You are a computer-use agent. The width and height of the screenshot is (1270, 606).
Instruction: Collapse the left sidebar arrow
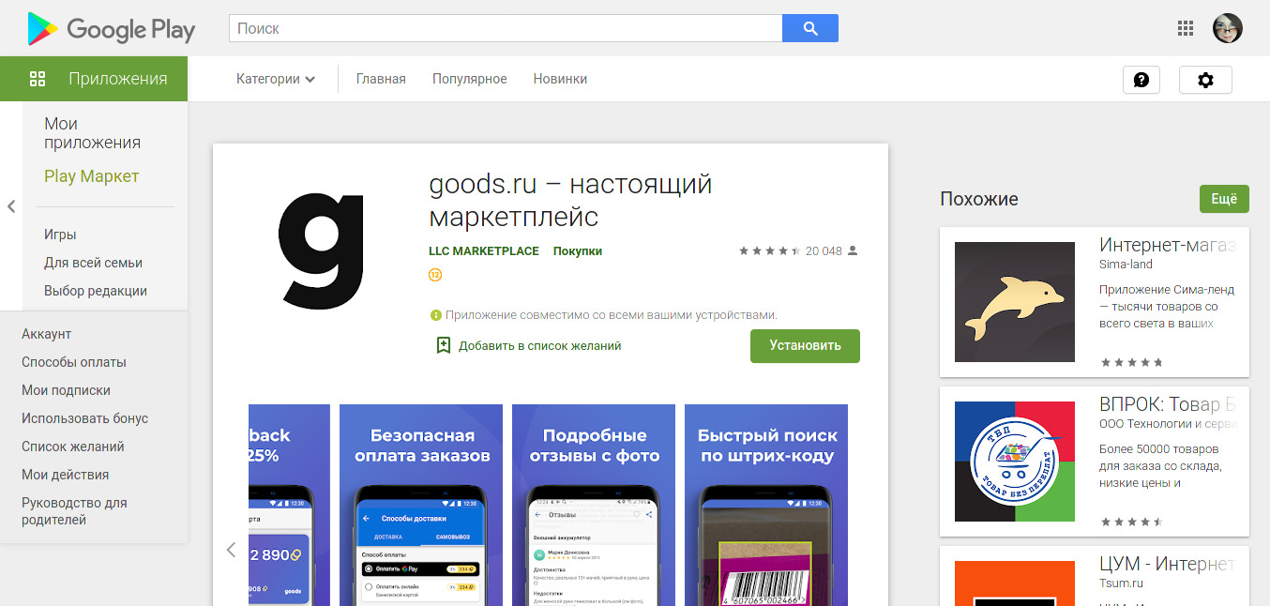[11, 206]
